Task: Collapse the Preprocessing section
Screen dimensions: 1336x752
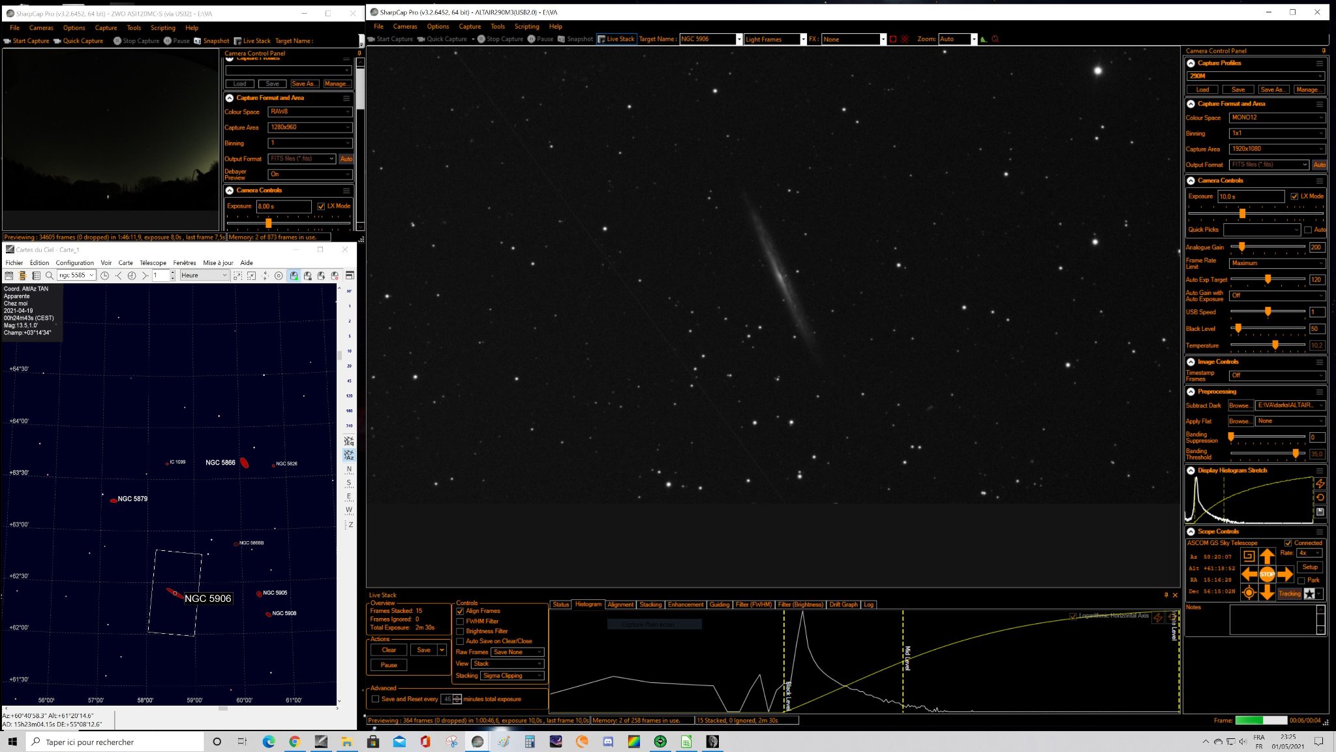Action: [1191, 392]
